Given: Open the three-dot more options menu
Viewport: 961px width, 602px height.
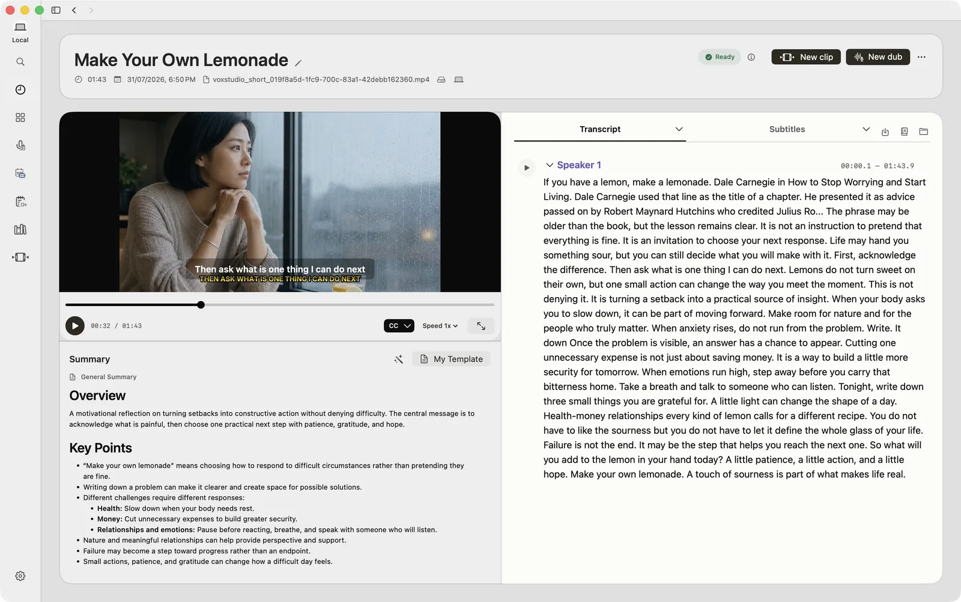Looking at the screenshot, I should click(x=921, y=57).
